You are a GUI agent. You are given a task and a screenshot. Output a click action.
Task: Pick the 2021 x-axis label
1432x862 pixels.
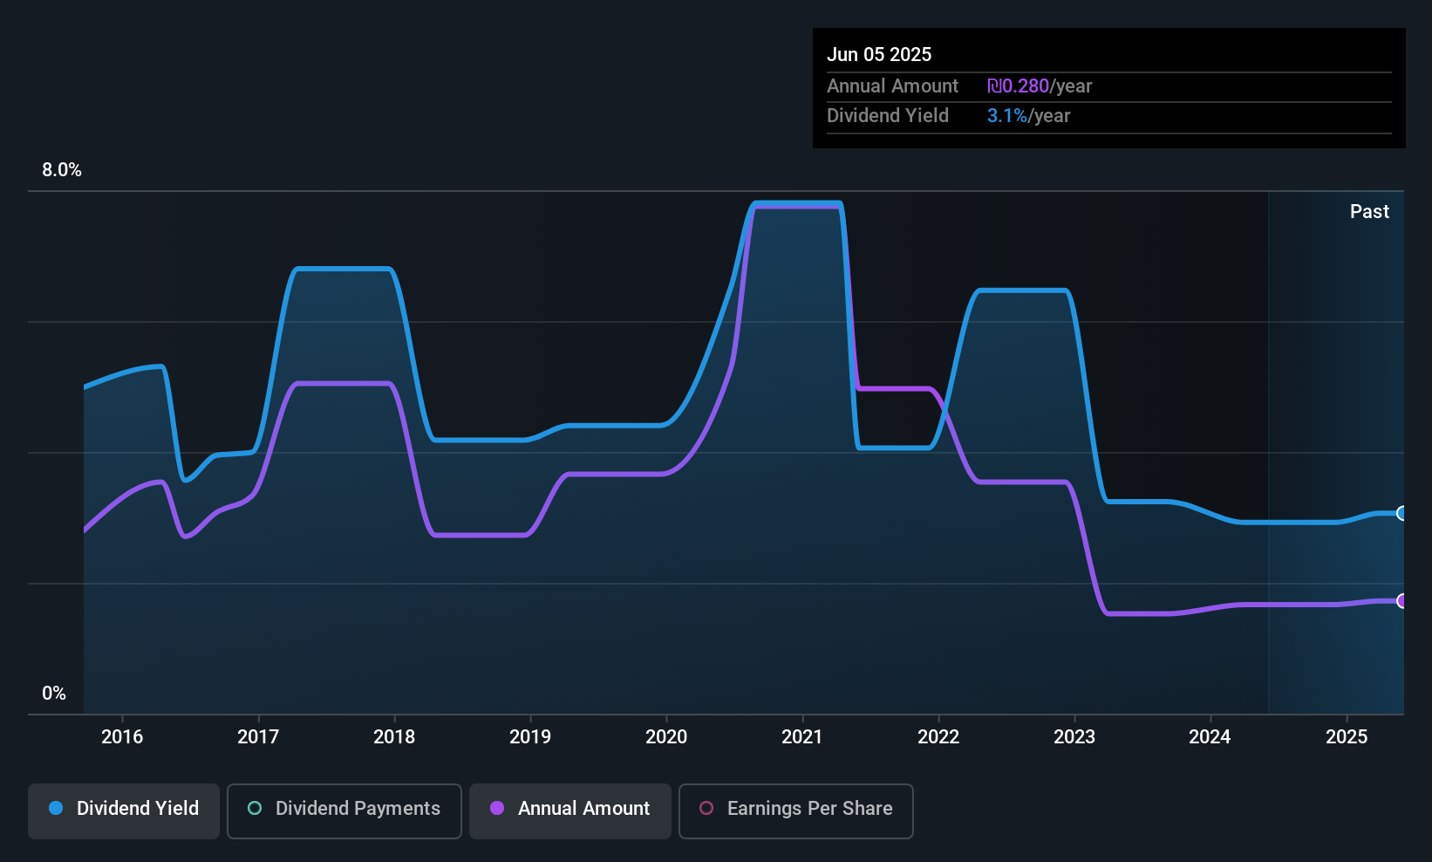tap(802, 736)
